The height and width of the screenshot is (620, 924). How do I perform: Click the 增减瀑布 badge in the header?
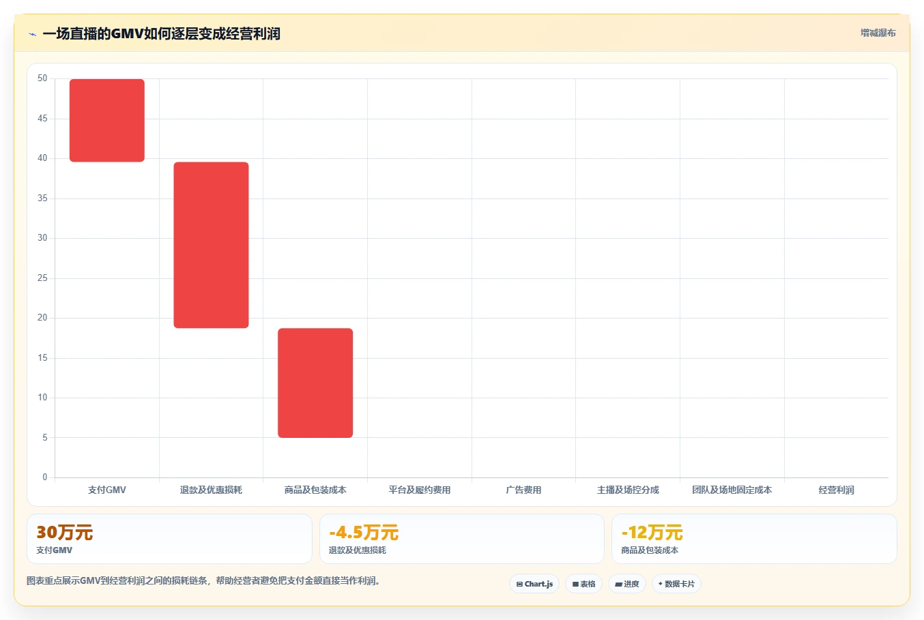(878, 33)
